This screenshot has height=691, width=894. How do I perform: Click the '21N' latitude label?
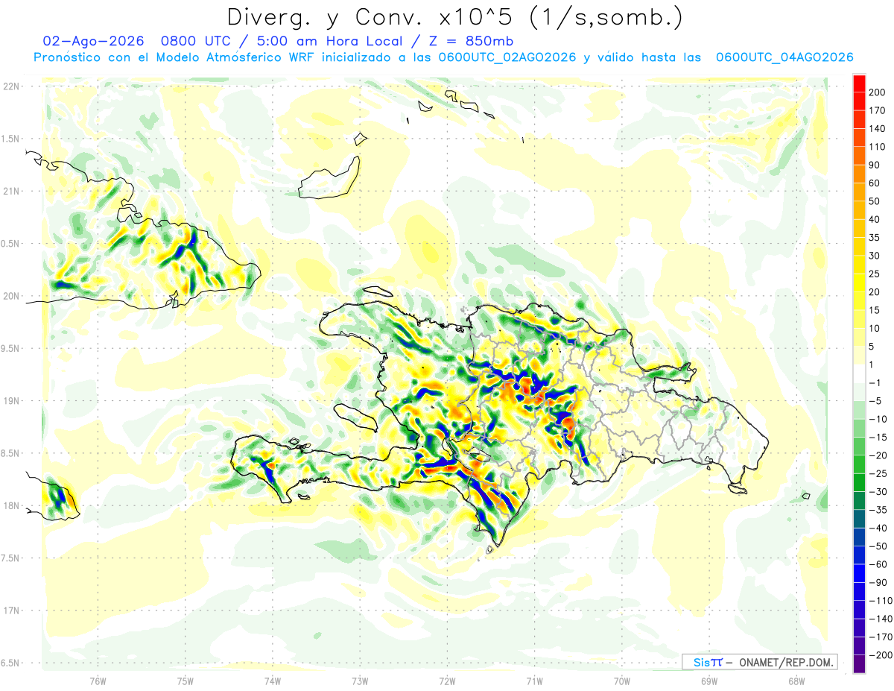11,191
